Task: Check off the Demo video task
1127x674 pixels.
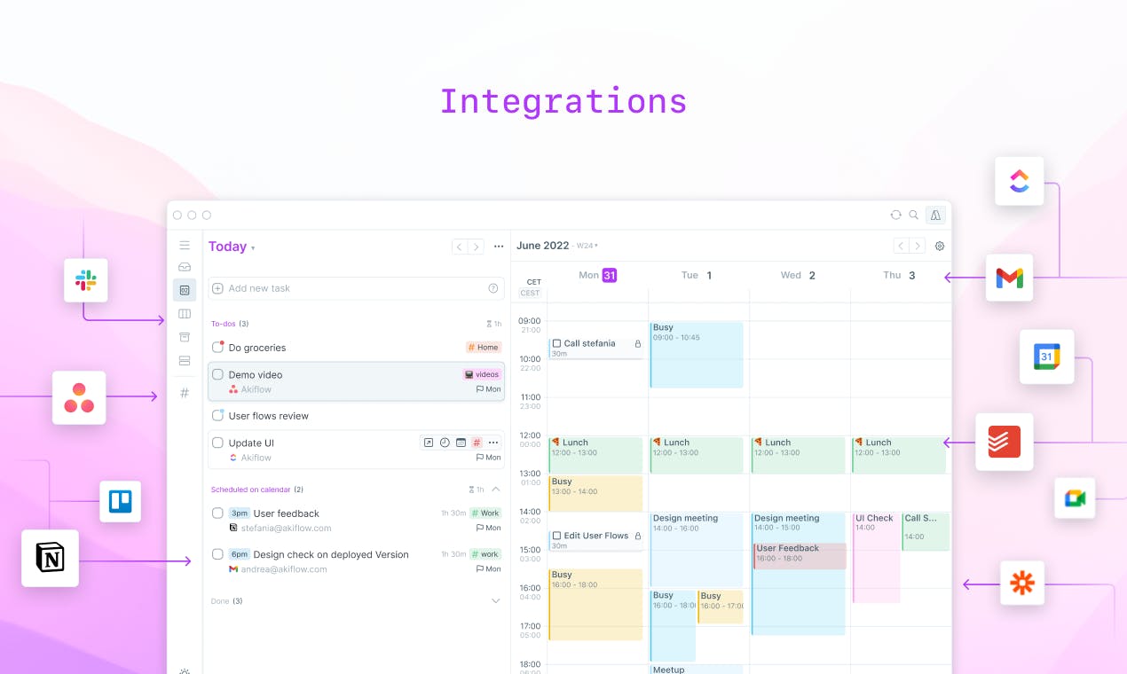Action: pyautogui.click(x=217, y=374)
